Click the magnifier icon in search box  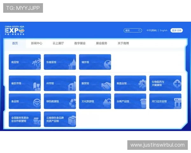point(139,30)
